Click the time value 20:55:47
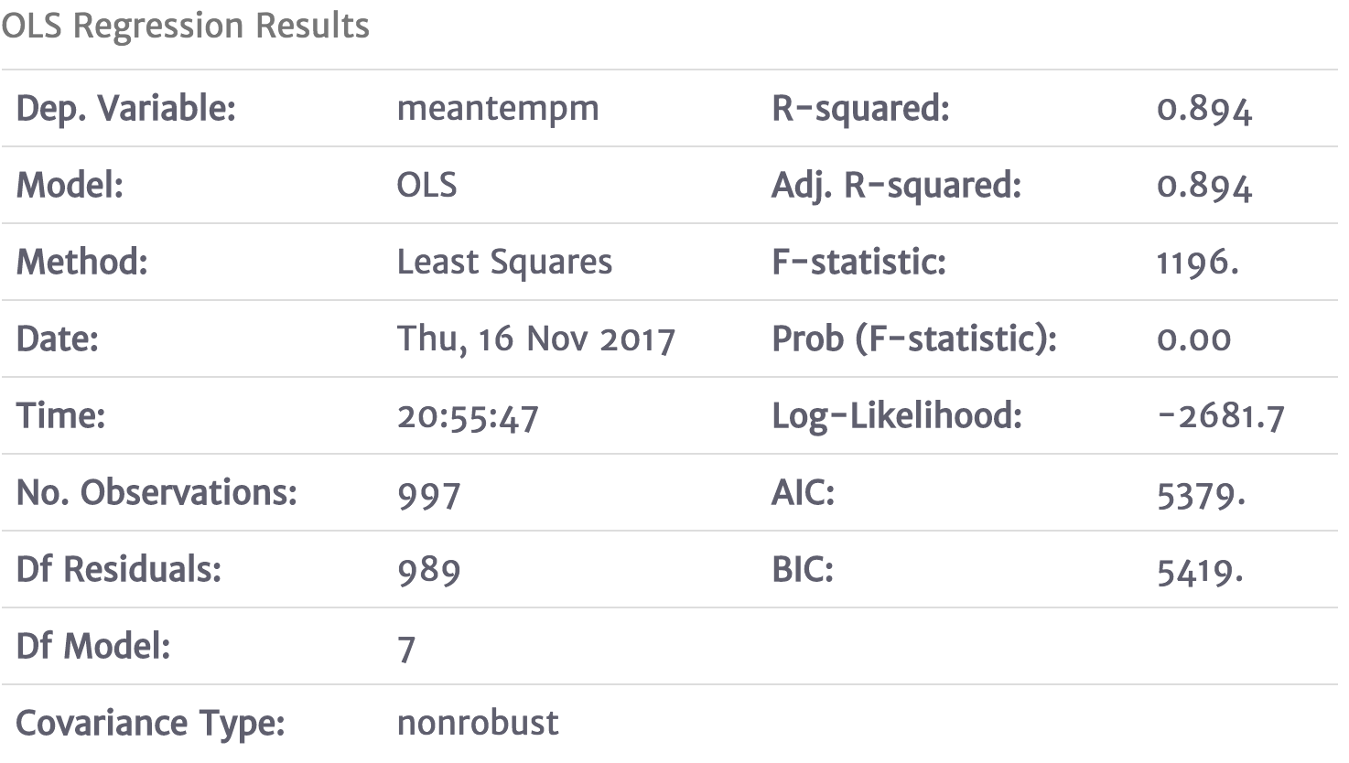 coord(468,417)
